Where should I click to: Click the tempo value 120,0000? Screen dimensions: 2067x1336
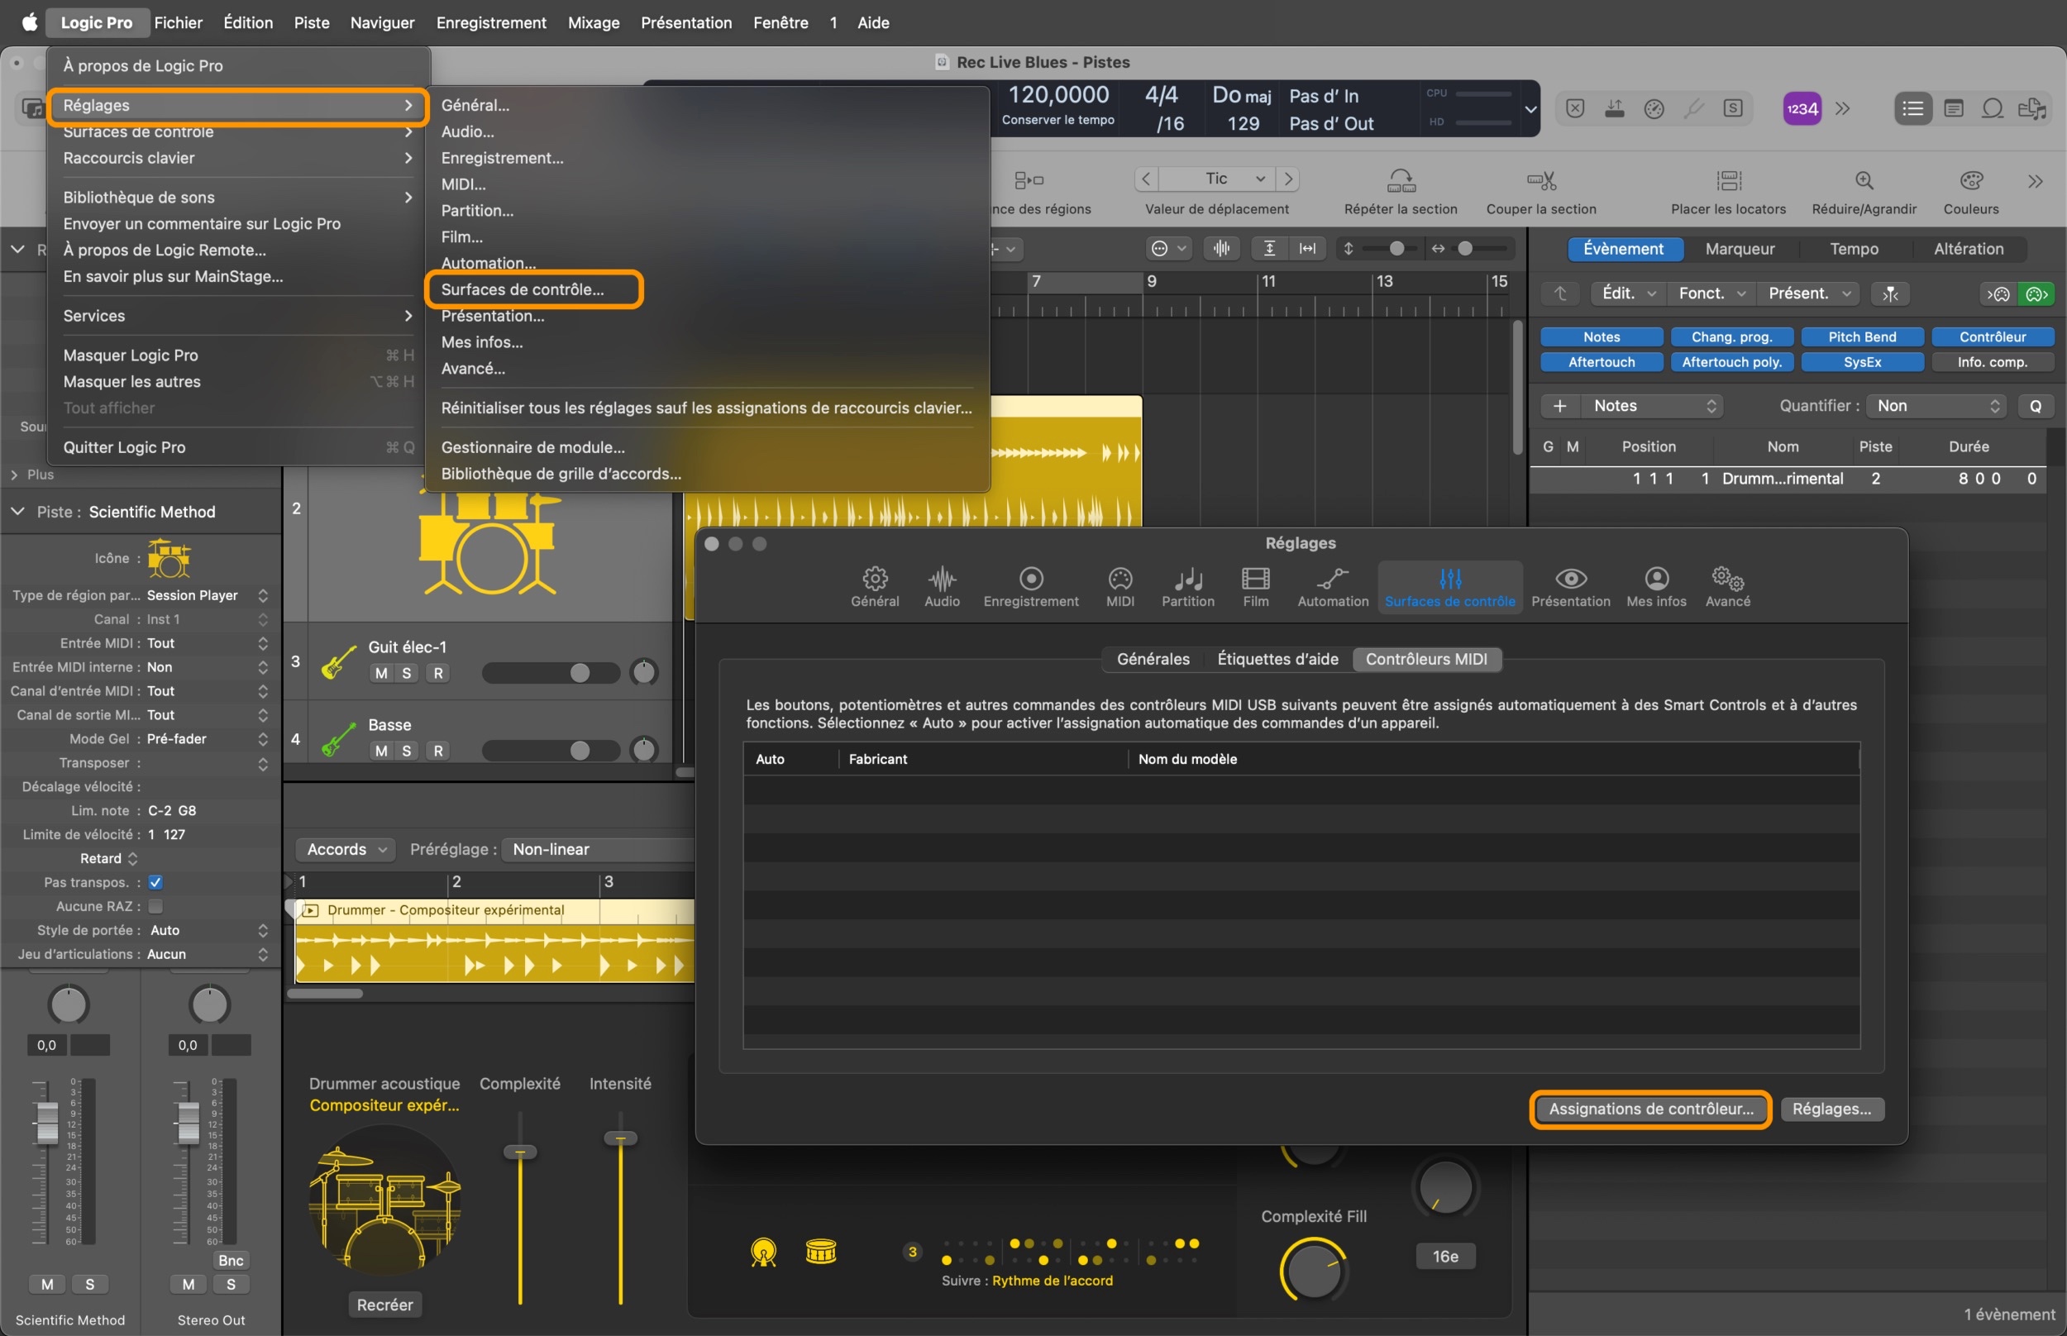pyautogui.click(x=1057, y=94)
